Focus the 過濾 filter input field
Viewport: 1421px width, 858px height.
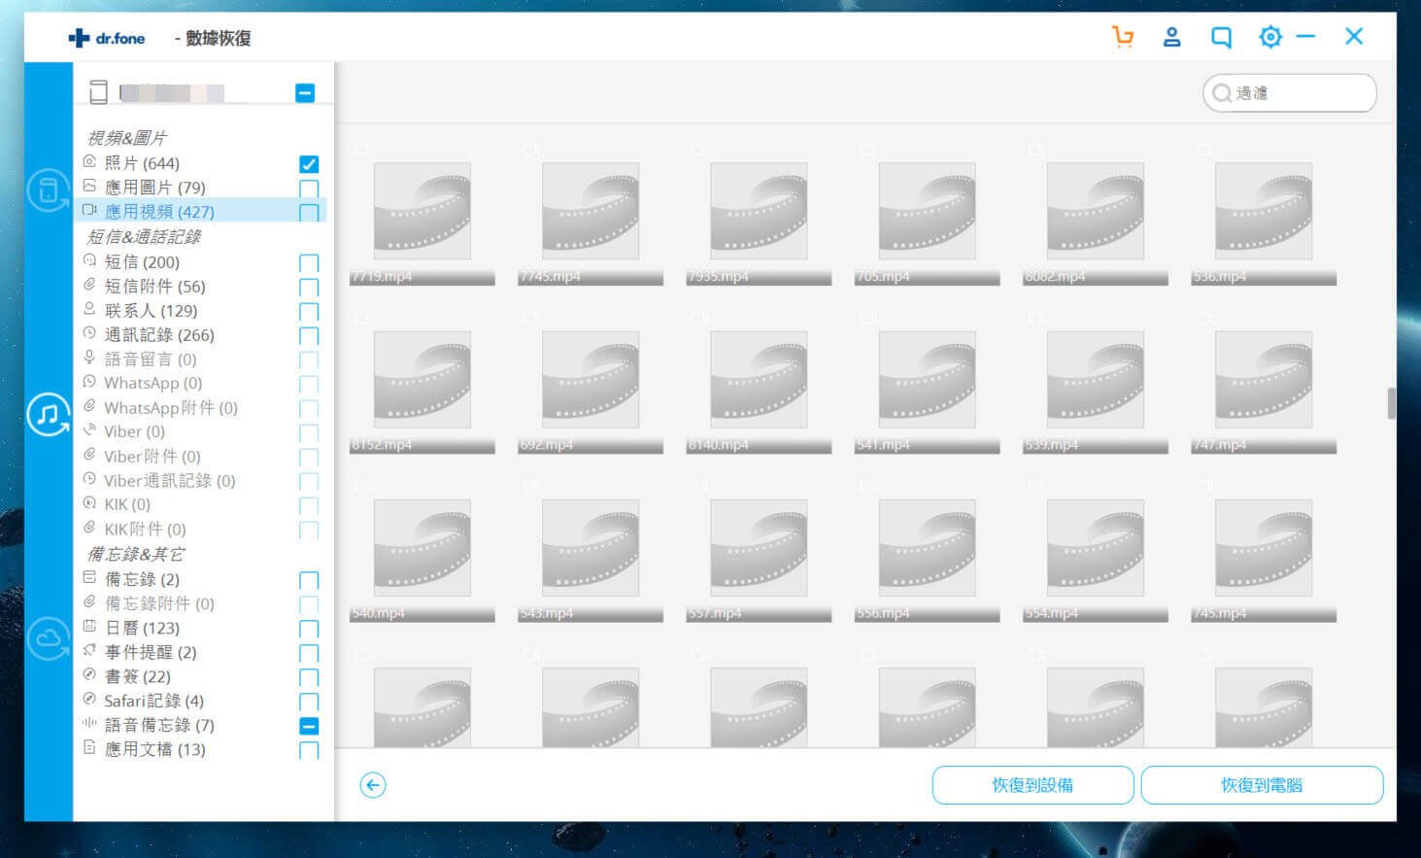(x=1289, y=93)
